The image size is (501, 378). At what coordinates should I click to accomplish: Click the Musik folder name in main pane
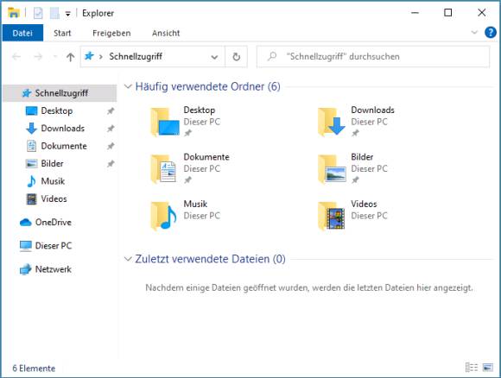pos(195,204)
